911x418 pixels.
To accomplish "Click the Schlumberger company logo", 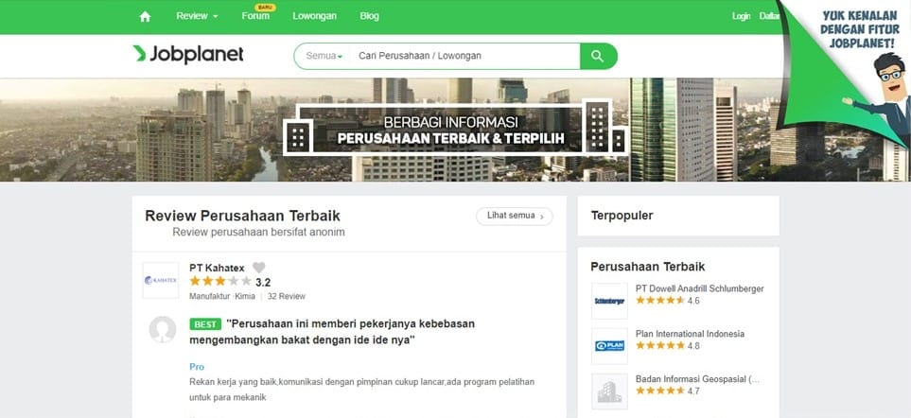I will [x=609, y=301].
